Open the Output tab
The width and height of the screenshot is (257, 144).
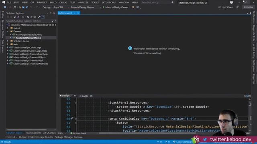click(x=22, y=137)
